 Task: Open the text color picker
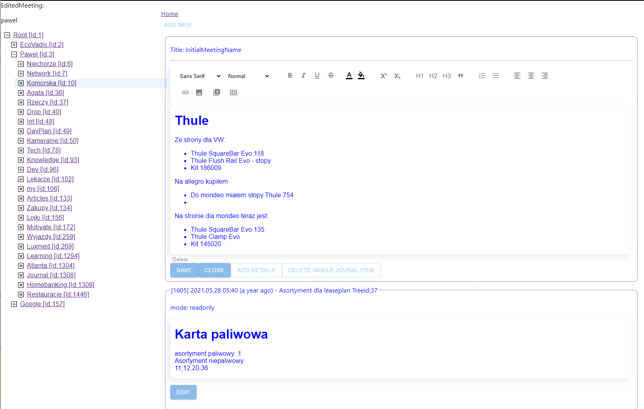point(349,76)
